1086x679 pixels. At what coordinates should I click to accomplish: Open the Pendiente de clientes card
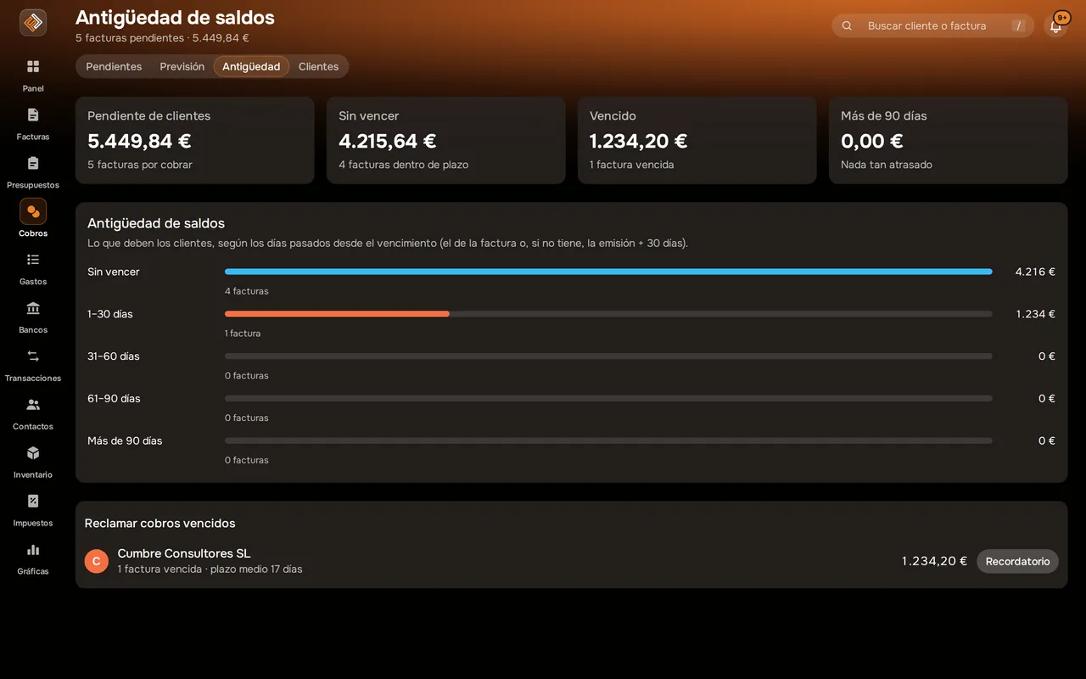tap(195, 140)
